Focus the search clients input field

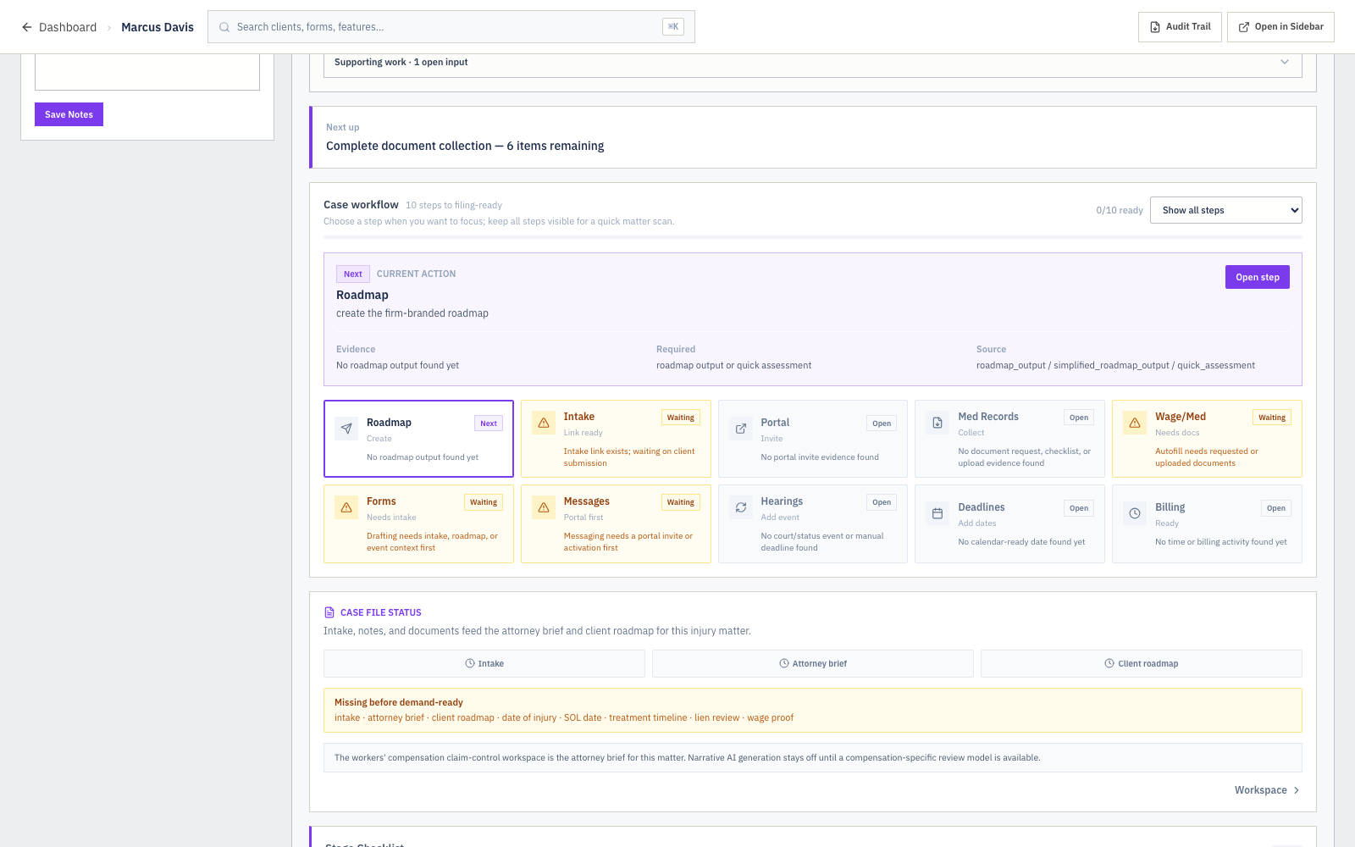pos(451,27)
